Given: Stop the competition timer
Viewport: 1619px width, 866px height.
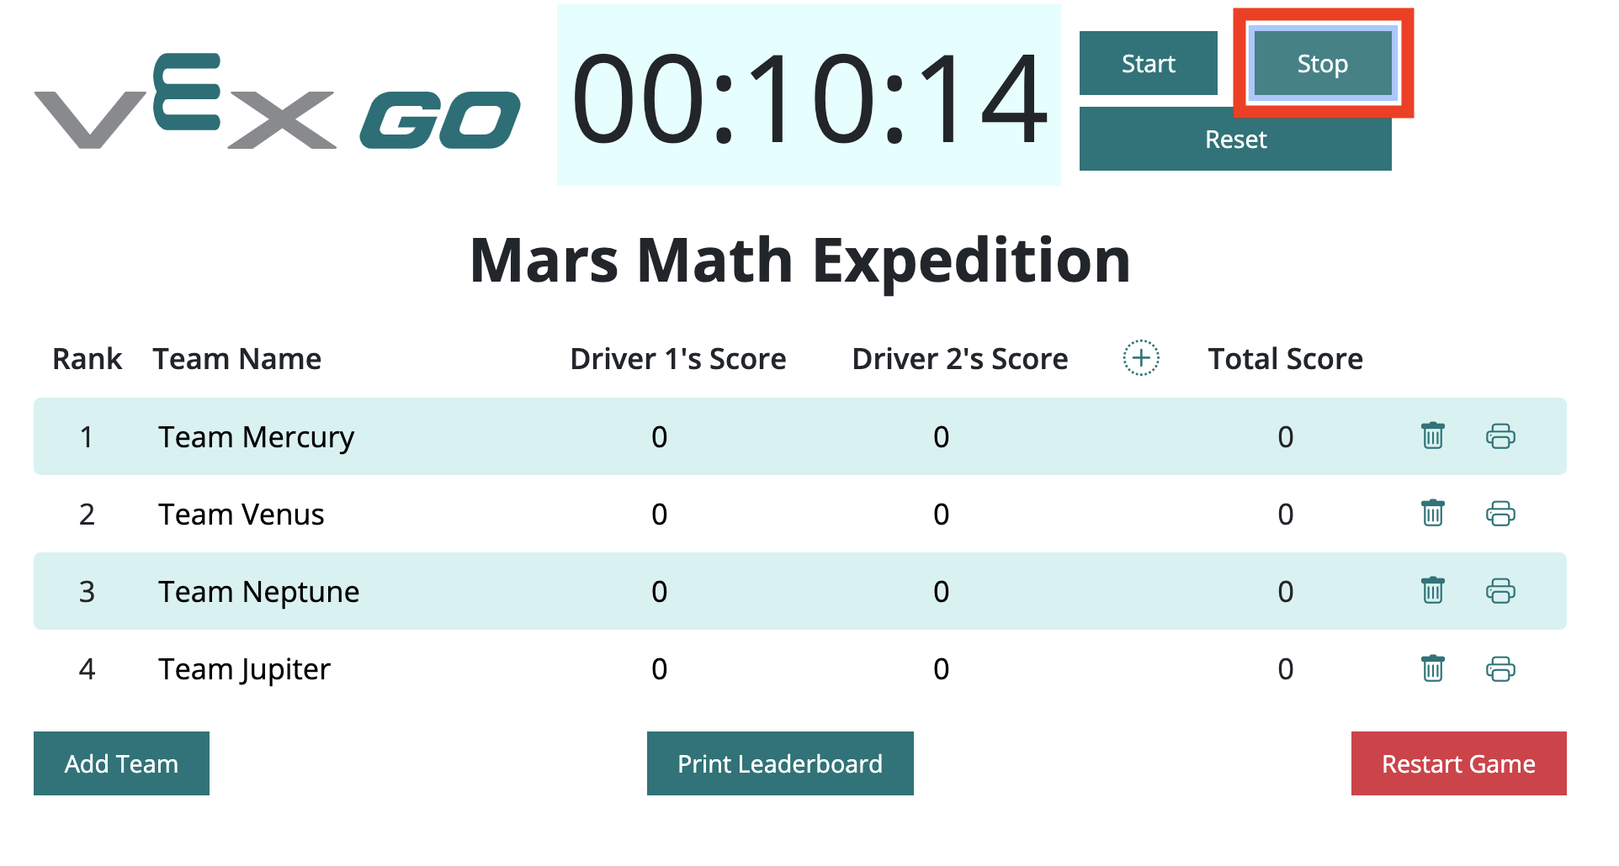Looking at the screenshot, I should (x=1321, y=63).
